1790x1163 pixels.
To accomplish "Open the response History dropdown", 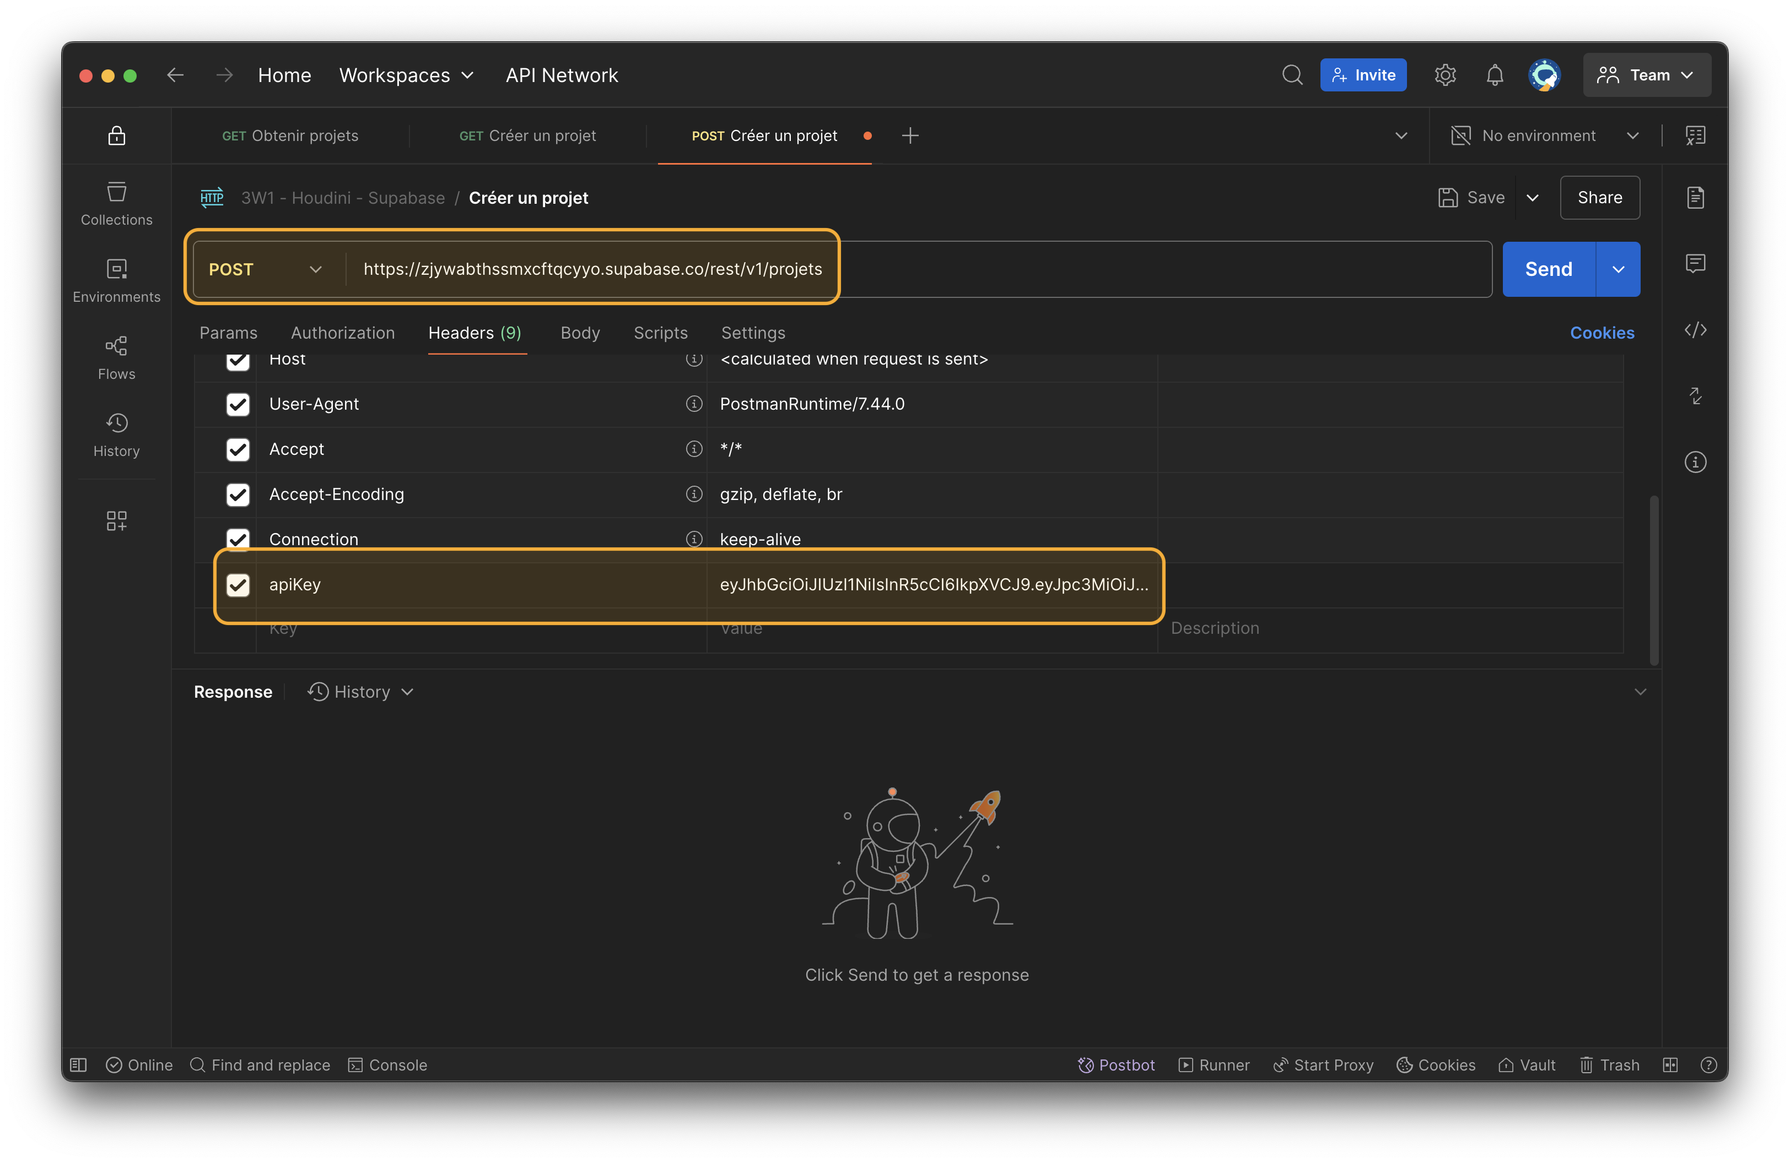I will coord(360,692).
